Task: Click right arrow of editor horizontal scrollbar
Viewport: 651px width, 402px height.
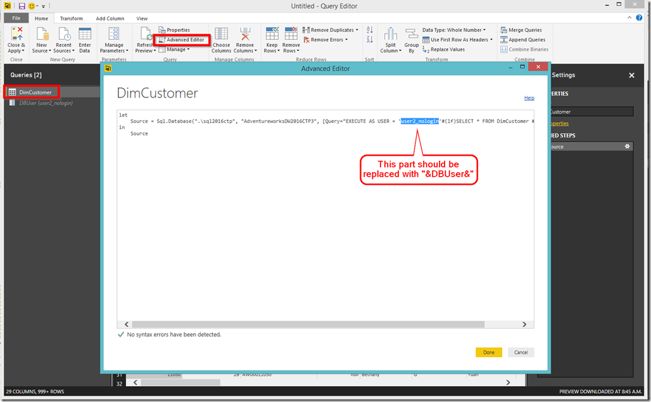Action: (x=524, y=324)
